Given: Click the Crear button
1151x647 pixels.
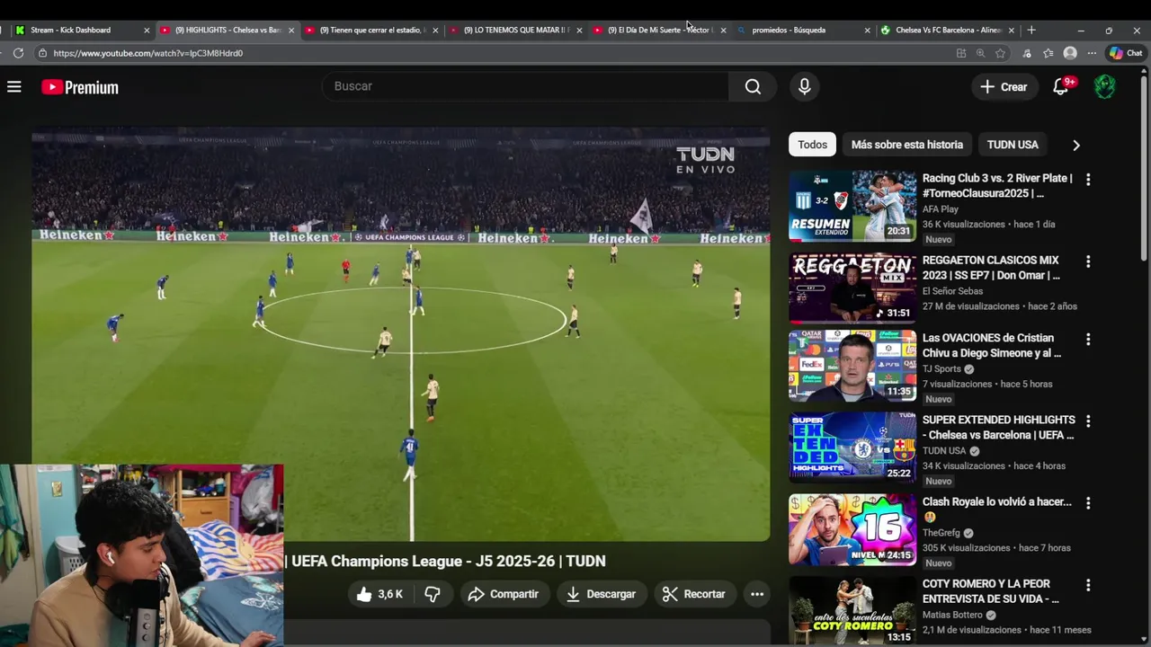Looking at the screenshot, I should coord(1004,87).
